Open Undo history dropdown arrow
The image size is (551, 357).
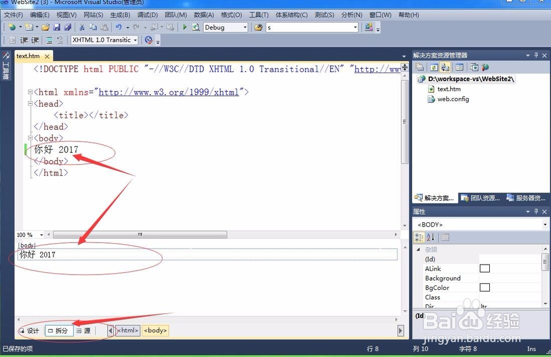(x=128, y=28)
